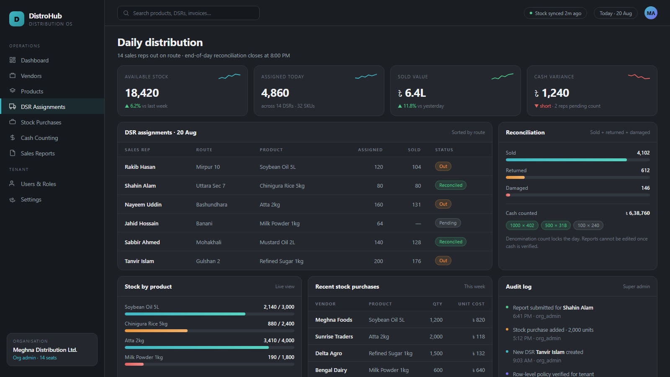Click the Dashboard grid icon in sidebar

point(13,60)
